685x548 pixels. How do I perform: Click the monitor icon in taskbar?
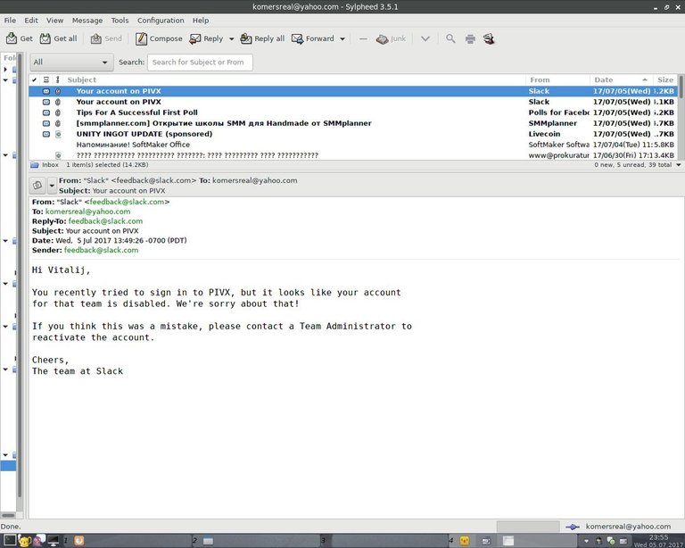click(54, 541)
